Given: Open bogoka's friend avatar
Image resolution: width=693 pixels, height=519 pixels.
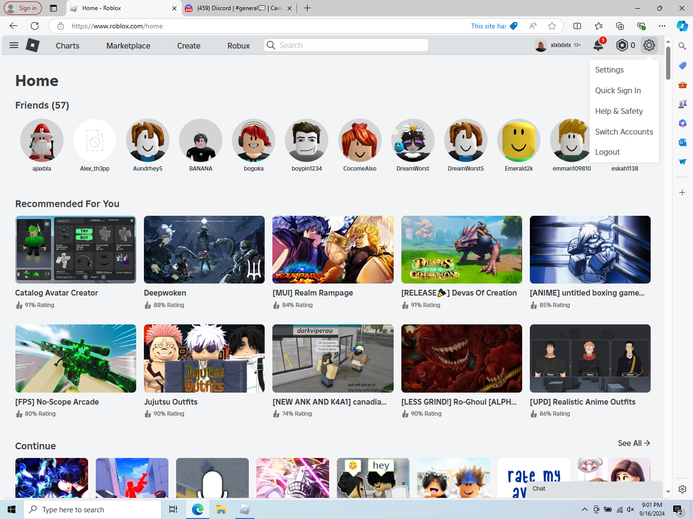Looking at the screenshot, I should (254, 140).
